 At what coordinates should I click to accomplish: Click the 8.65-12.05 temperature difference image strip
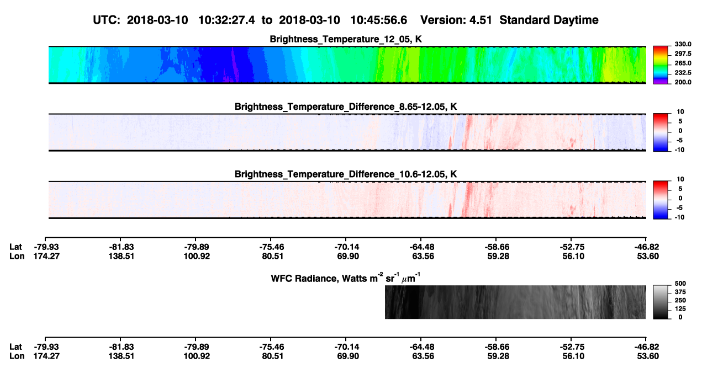tap(347, 132)
